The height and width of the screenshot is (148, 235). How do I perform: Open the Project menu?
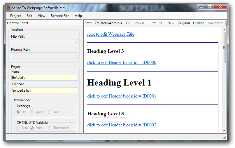(15, 16)
